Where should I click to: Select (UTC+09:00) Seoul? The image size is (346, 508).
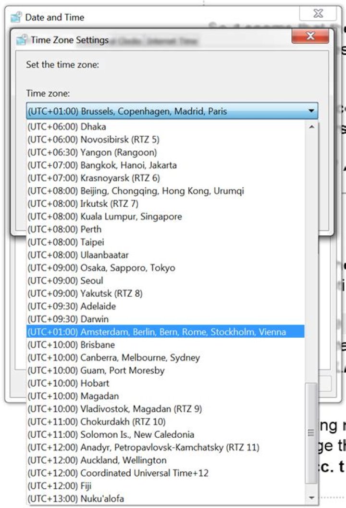coord(165,280)
